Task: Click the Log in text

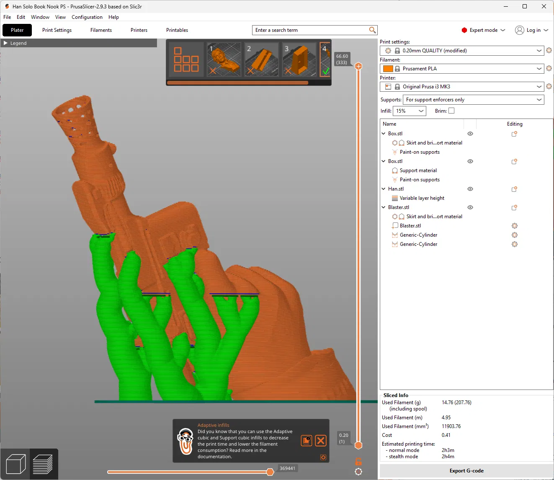Action: tap(533, 30)
